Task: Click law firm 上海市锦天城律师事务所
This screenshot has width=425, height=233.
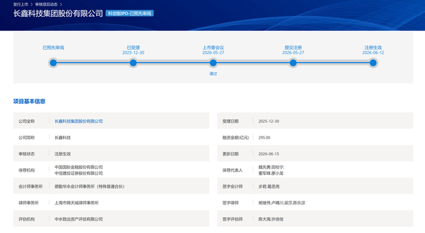Action: pyautogui.click(x=76, y=203)
